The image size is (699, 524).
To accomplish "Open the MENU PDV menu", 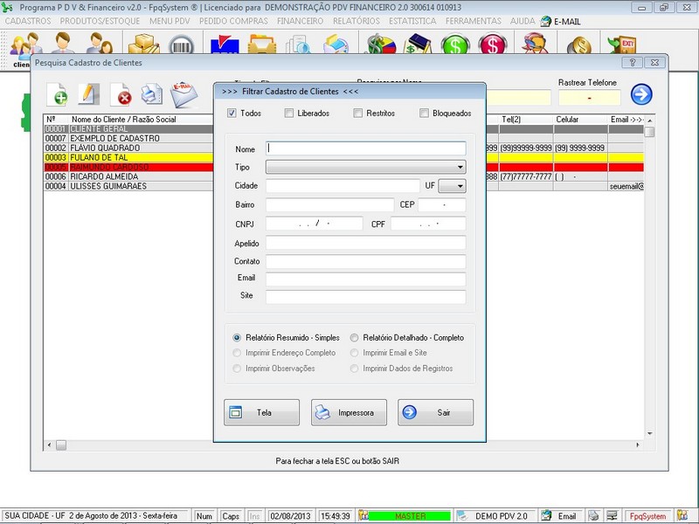I will (170, 21).
